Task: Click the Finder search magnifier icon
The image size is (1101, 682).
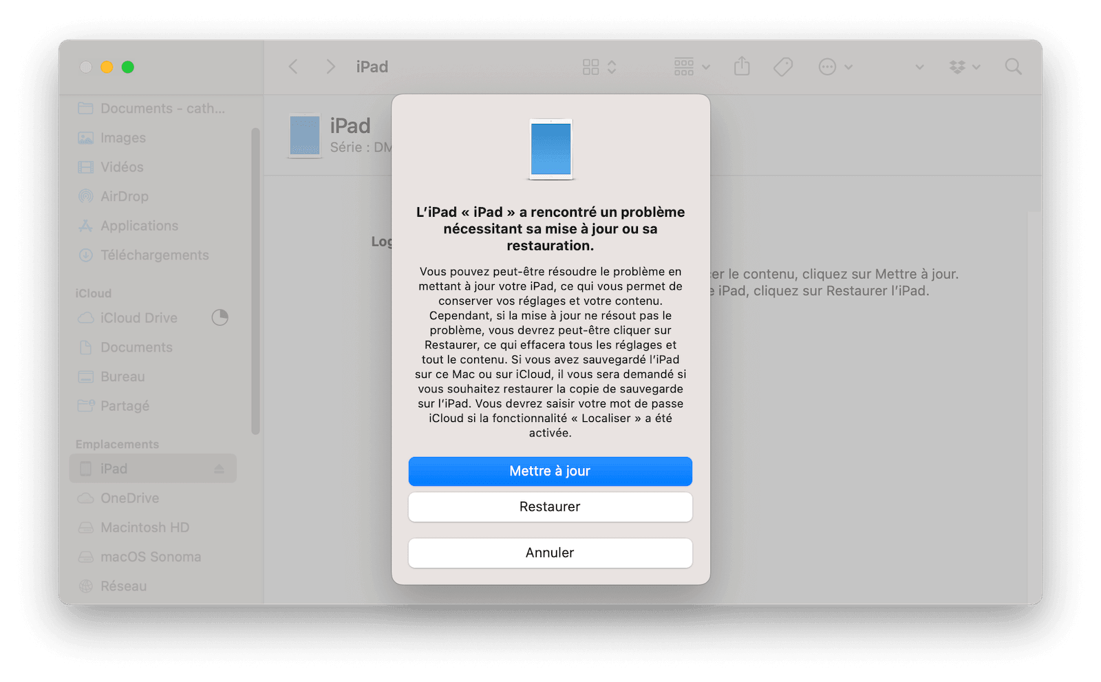Action: point(1013,67)
